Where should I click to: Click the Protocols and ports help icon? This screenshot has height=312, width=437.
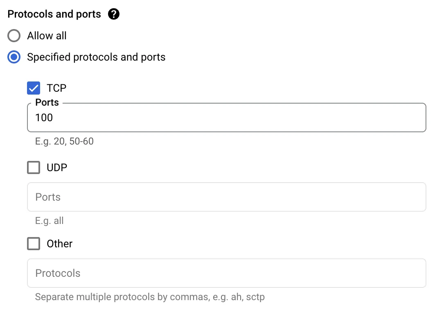point(114,14)
